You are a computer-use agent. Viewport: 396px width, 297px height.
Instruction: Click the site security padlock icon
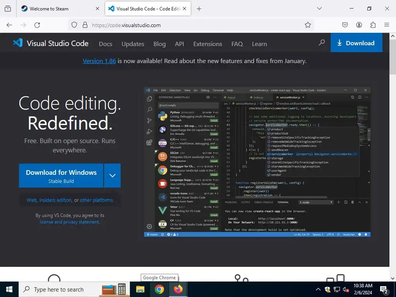85,25
